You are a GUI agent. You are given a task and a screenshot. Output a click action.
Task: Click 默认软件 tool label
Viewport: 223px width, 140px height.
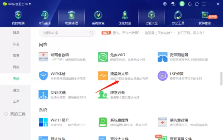coord(58,139)
